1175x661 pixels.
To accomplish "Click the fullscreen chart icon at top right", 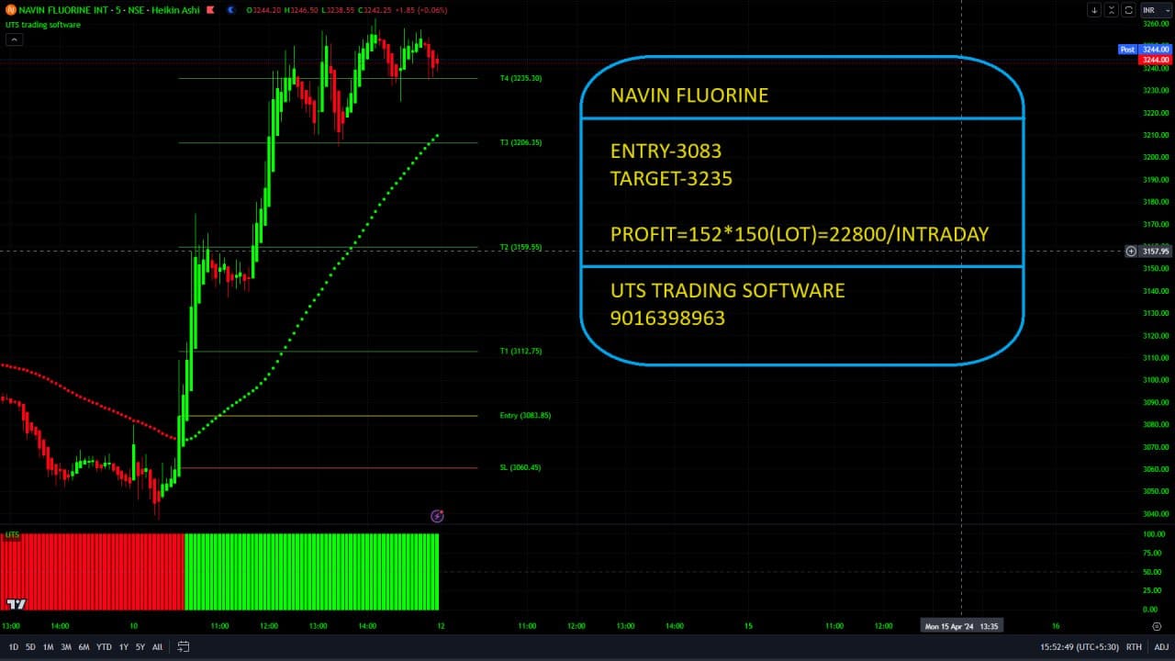I will pyautogui.click(x=1128, y=10).
